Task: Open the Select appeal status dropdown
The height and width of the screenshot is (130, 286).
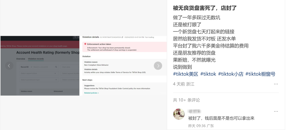Action: [x=39, y=73]
